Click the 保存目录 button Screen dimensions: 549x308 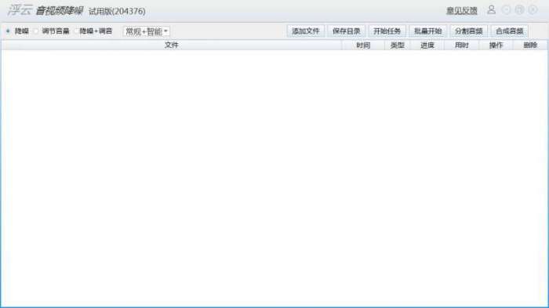(347, 31)
